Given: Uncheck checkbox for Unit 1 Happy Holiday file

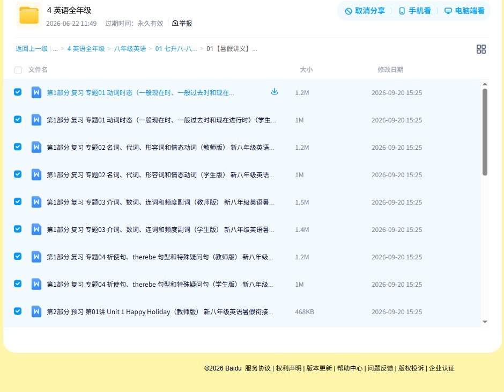Looking at the screenshot, I should 18,311.
